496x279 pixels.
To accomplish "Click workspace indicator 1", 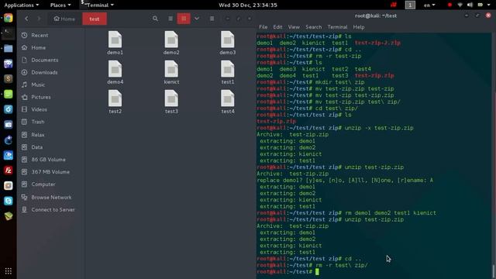I will 410,5.
